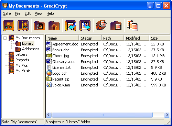The width and height of the screenshot is (172, 126).
Task: Open the Safe menu
Action: (x=7, y=13)
